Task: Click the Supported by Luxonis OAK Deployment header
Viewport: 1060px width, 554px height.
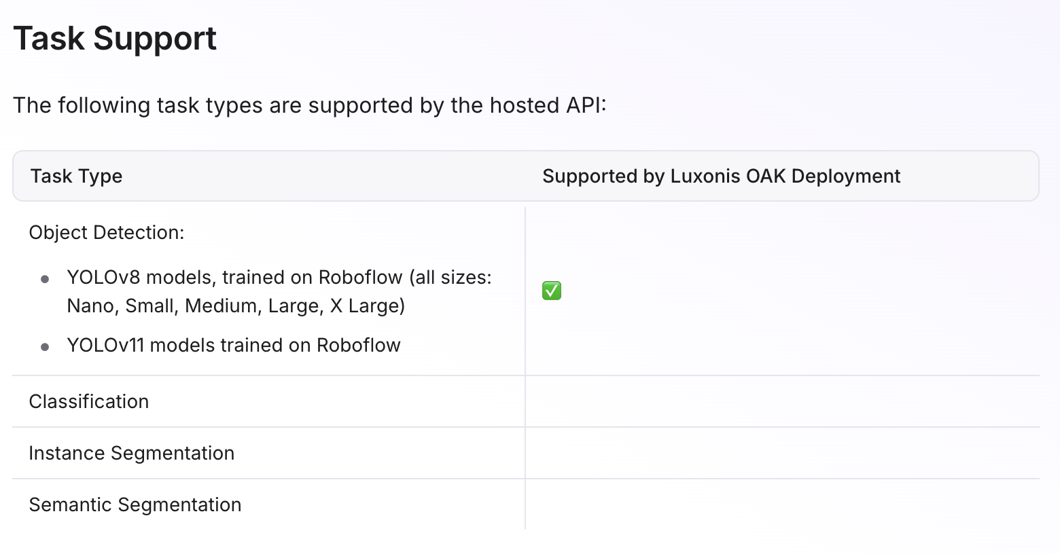Action: 721,177
